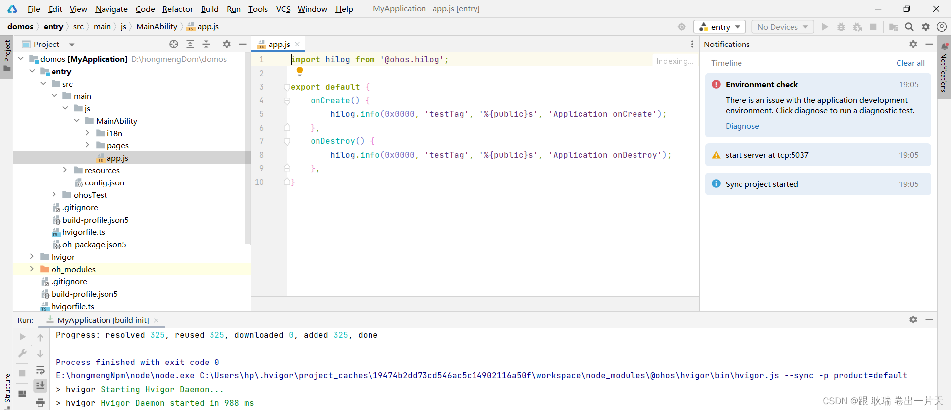Toggle scroll-to-end in the Run console
This screenshot has height=410, width=951.
pos(40,386)
